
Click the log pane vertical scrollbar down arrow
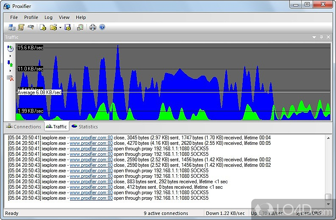pyautogui.click(x=328, y=204)
